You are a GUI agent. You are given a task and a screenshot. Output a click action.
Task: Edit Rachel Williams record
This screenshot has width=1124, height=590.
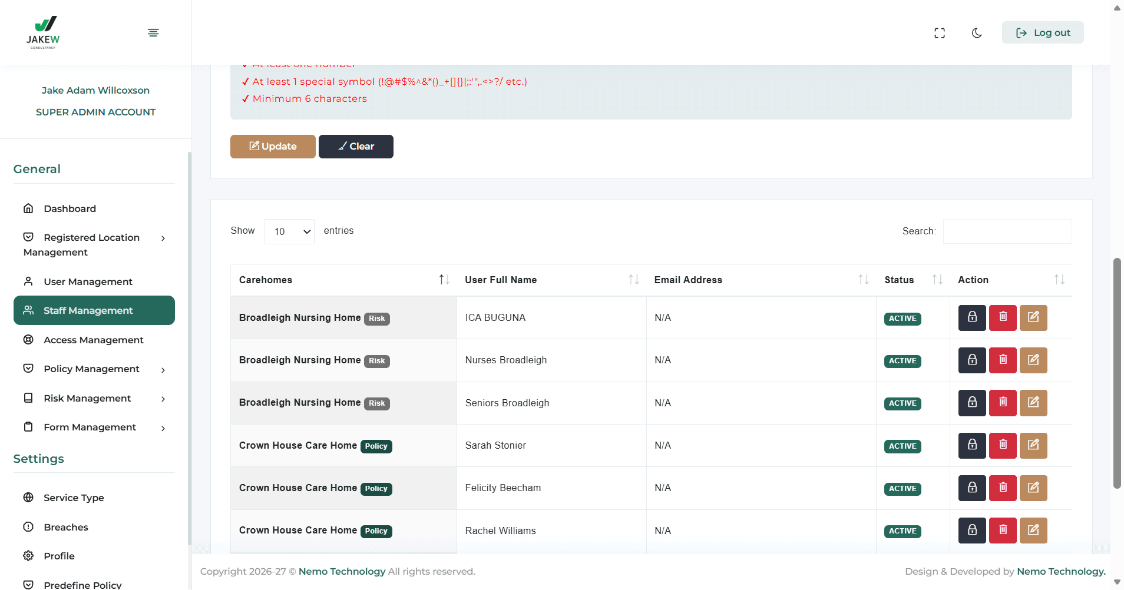coord(1033,531)
